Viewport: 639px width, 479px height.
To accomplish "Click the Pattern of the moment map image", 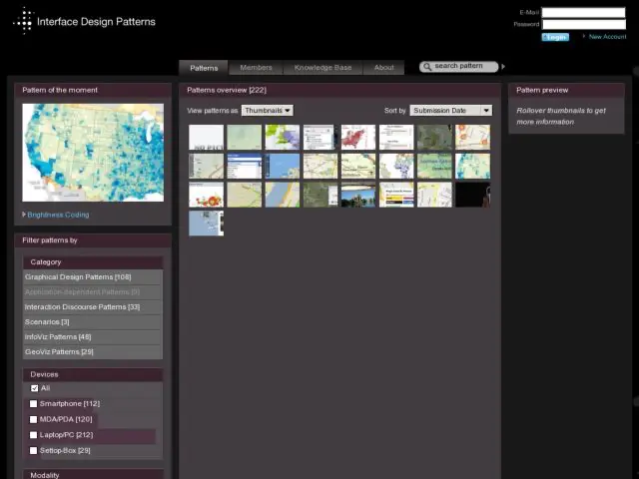I will pos(93,153).
